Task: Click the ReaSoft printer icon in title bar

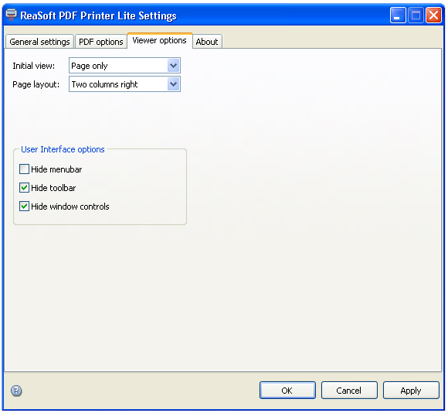Action: 12,15
